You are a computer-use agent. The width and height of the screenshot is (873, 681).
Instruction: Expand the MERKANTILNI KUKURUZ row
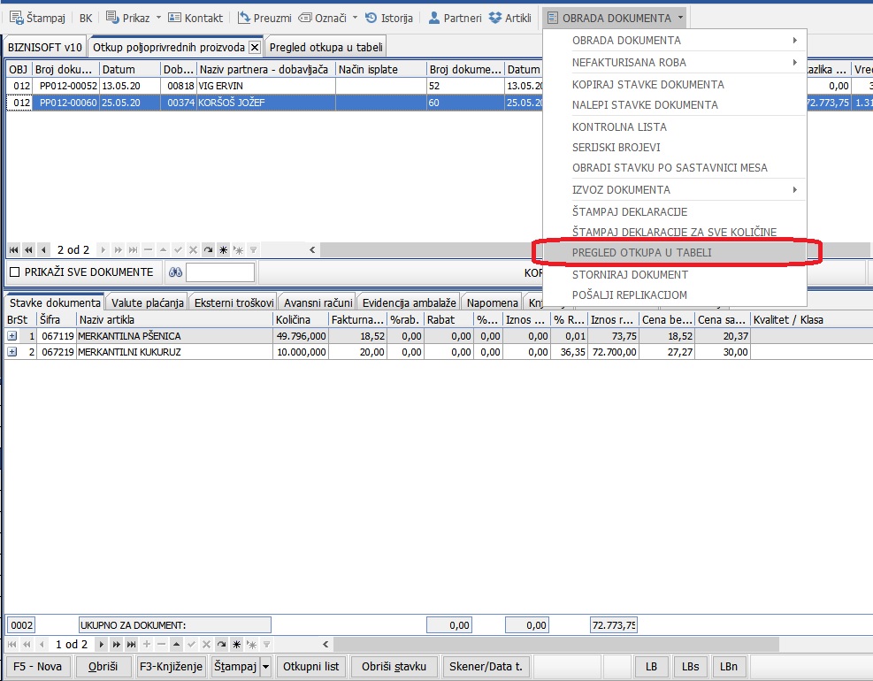tap(12, 352)
